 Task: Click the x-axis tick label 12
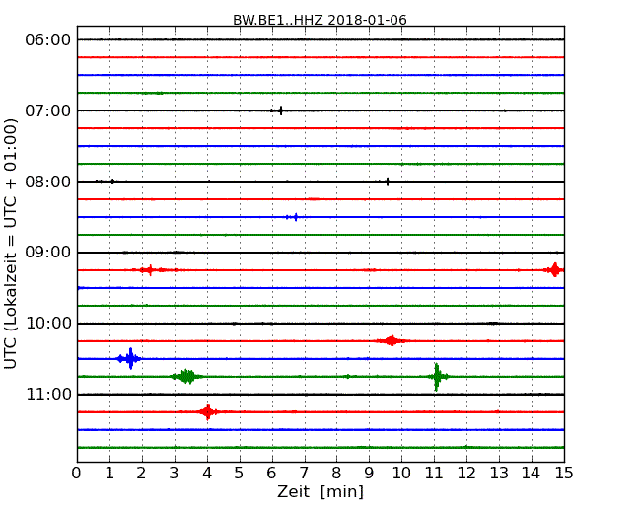point(466,474)
